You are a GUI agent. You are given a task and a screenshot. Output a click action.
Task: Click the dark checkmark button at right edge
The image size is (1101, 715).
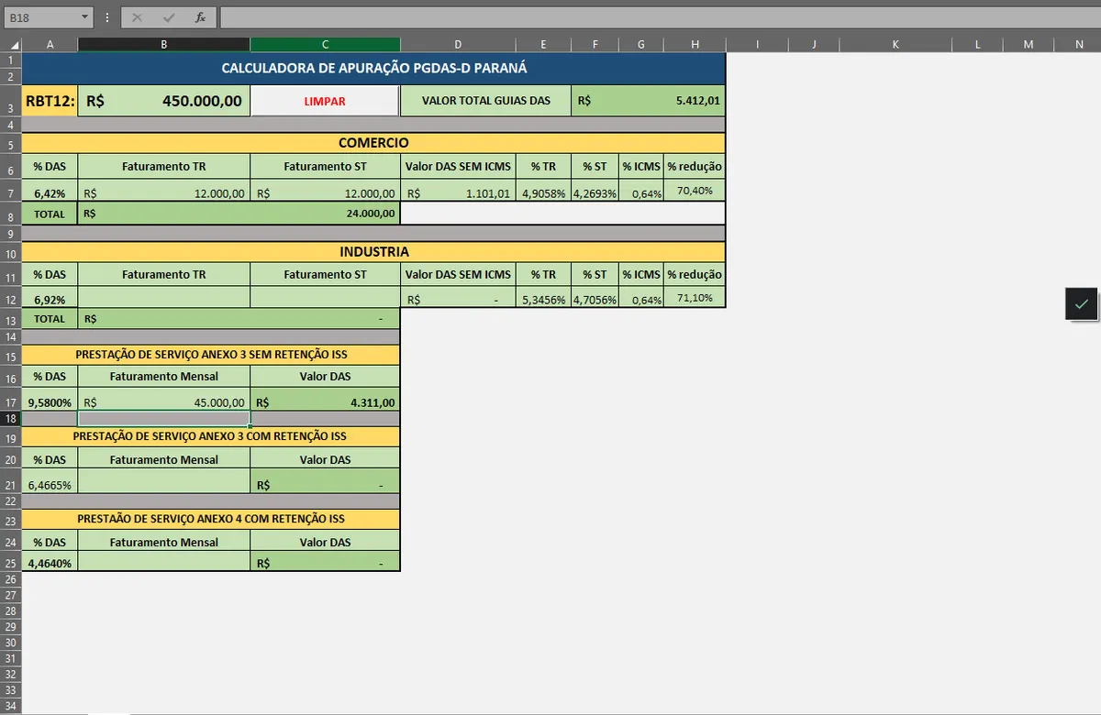pyautogui.click(x=1082, y=303)
